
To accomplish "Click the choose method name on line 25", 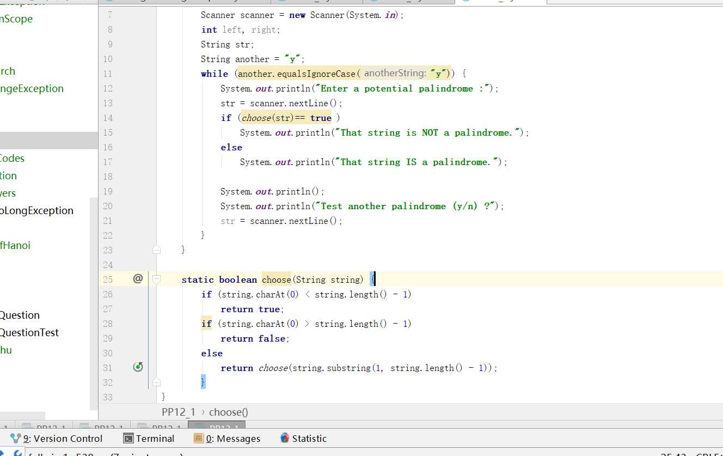I will (277, 279).
